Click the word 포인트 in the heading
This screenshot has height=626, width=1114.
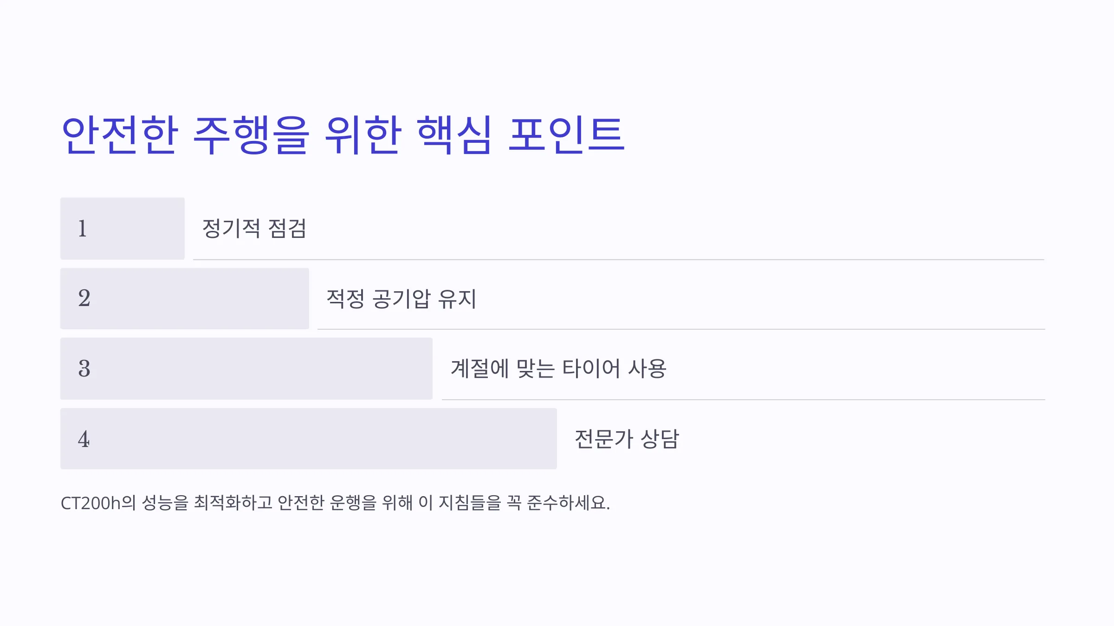point(567,135)
